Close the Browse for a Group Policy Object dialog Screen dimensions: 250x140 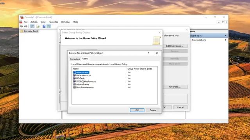tap(157, 53)
